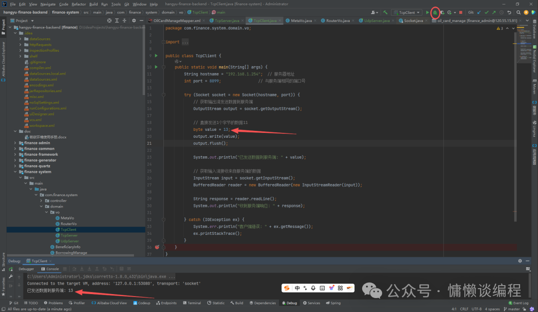Toggle the Project tool window sidebar button
The height and width of the screenshot is (312, 538).
coord(3,27)
